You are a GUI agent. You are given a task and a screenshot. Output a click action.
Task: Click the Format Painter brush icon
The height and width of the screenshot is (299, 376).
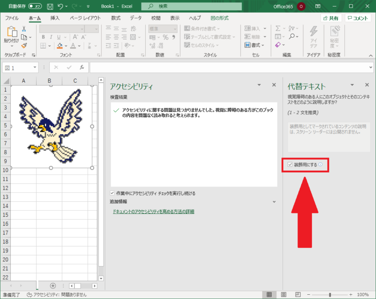click(24, 45)
